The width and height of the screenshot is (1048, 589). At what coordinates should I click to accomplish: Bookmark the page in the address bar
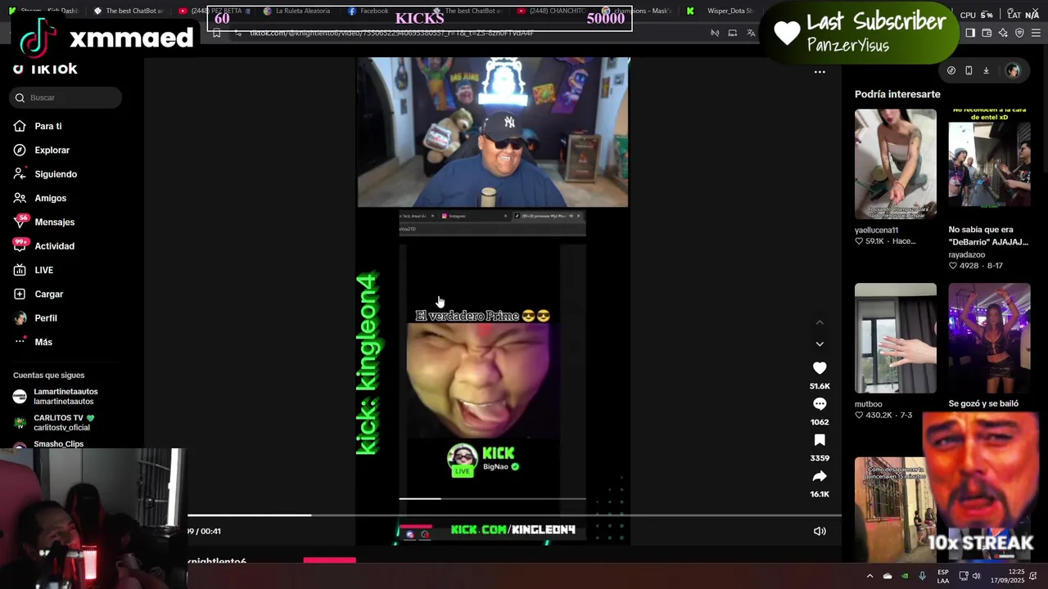216,33
